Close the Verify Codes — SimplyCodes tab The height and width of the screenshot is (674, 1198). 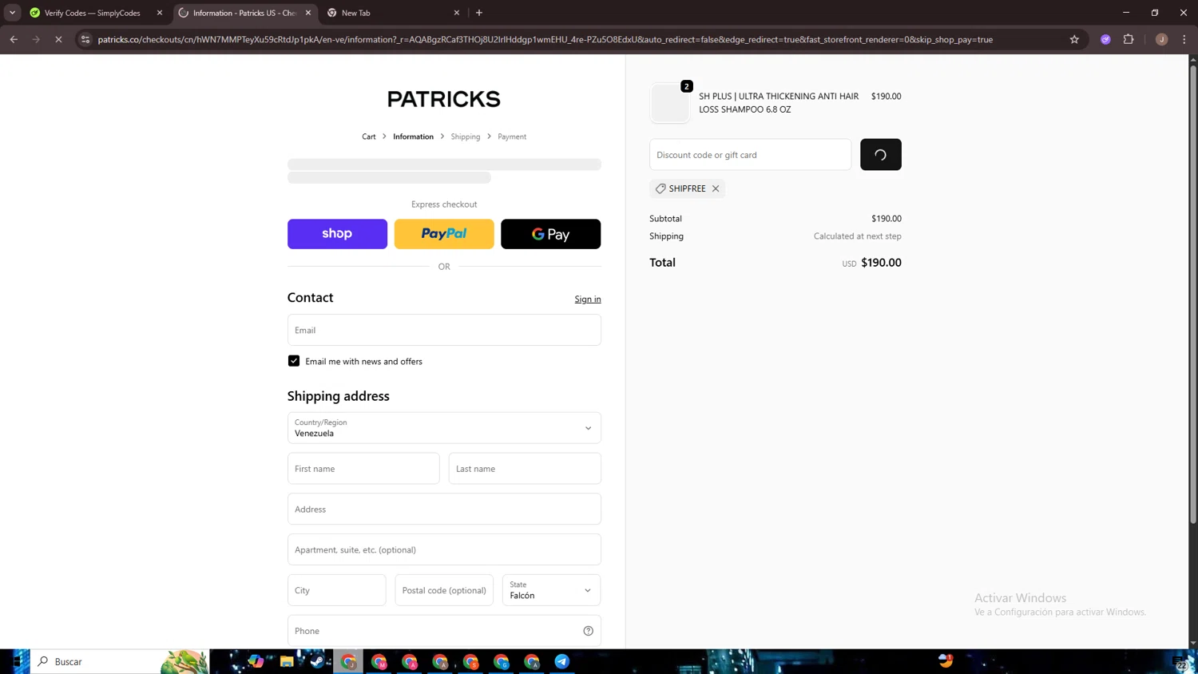[x=160, y=13]
